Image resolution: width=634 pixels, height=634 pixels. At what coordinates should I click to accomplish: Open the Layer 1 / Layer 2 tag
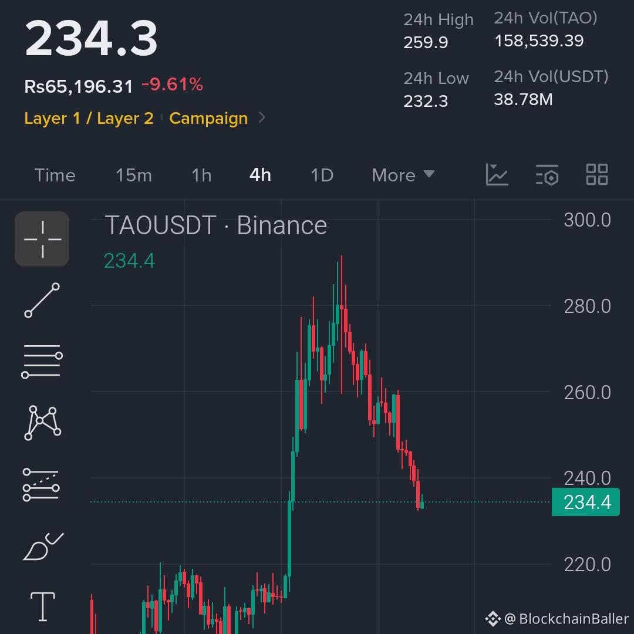[89, 118]
